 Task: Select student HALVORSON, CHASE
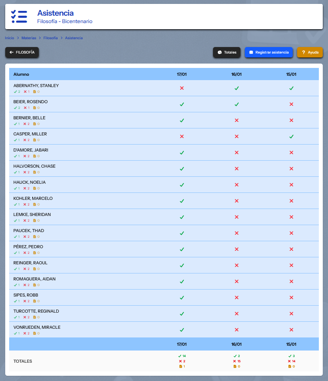pyautogui.click(x=34, y=166)
